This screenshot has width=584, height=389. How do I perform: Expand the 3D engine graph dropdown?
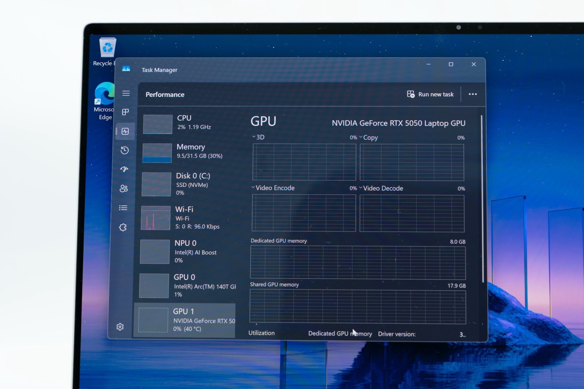click(258, 137)
